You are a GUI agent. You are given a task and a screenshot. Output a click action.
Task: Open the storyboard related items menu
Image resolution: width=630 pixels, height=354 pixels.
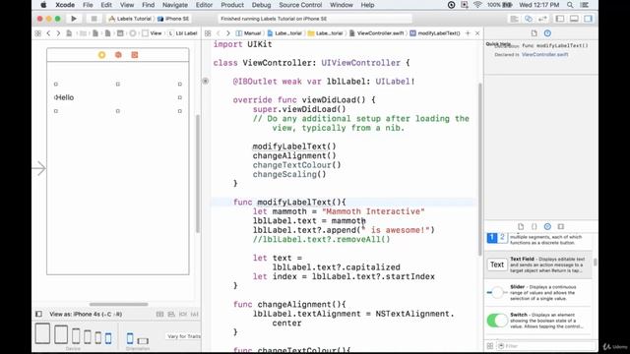[x=37, y=33]
